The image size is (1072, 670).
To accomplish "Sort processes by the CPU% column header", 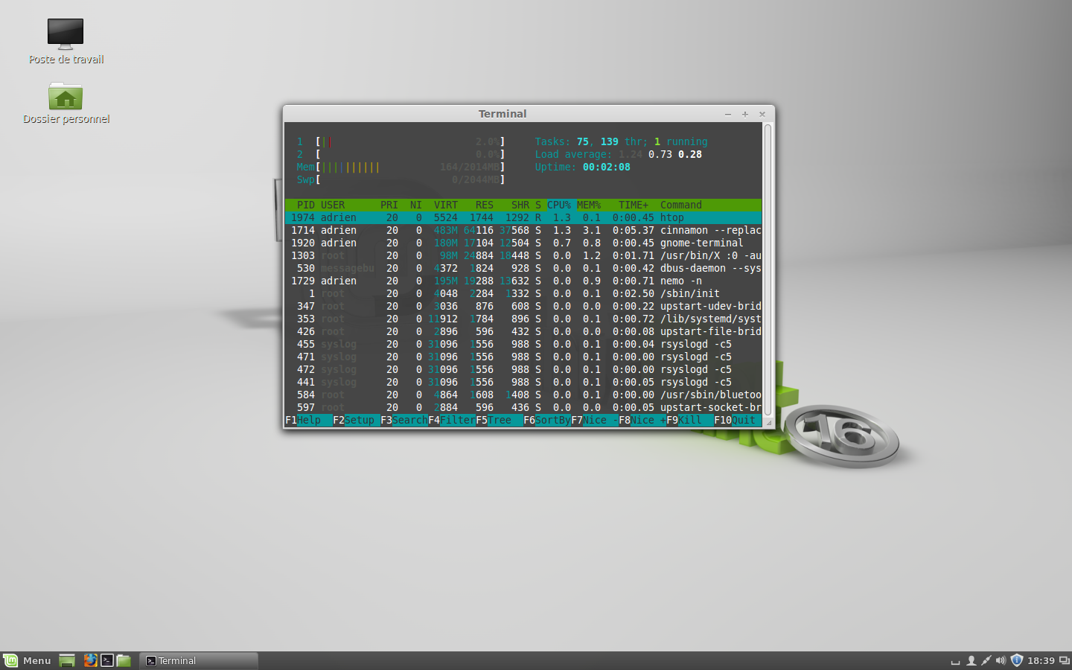I will 559,205.
